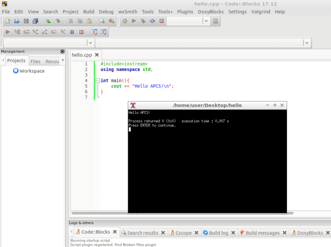Click the Build gear icon
The height and width of the screenshot is (247, 331).
click(125, 21)
